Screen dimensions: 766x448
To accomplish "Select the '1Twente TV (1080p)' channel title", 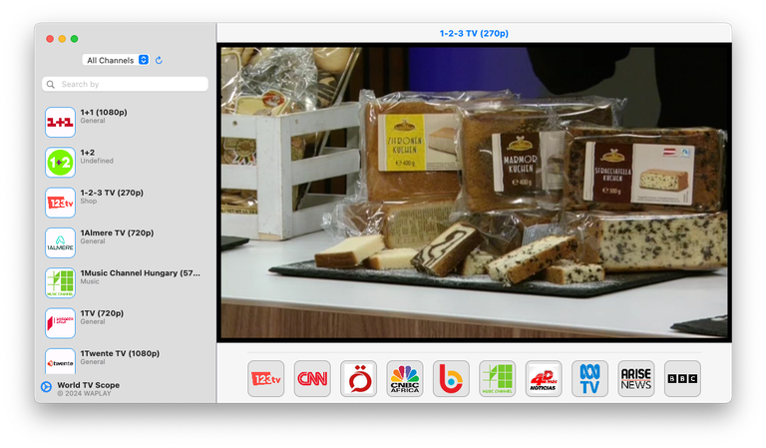I will (x=120, y=353).
